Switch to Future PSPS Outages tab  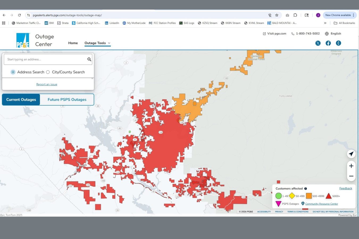67,100
